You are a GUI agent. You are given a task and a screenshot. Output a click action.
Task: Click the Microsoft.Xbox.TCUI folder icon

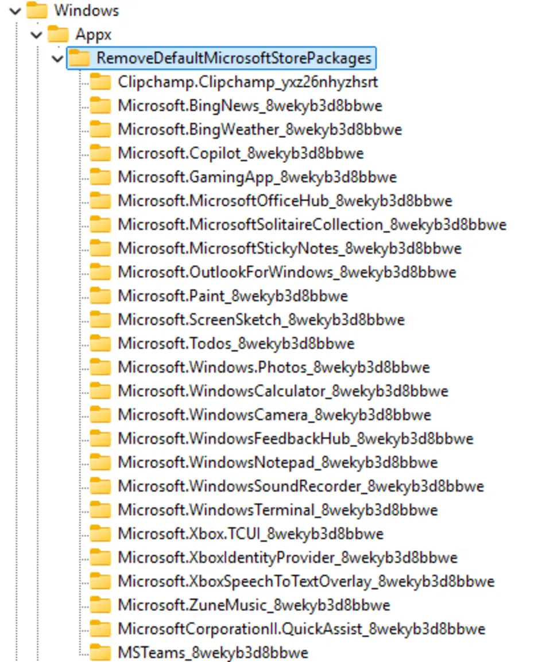[x=100, y=534]
